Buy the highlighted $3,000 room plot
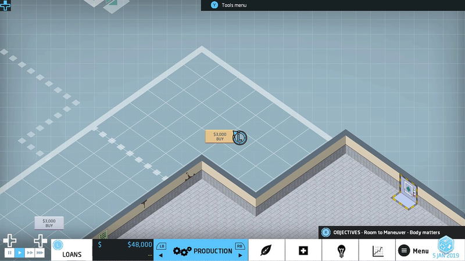The height and width of the screenshot is (261, 465). (220, 136)
